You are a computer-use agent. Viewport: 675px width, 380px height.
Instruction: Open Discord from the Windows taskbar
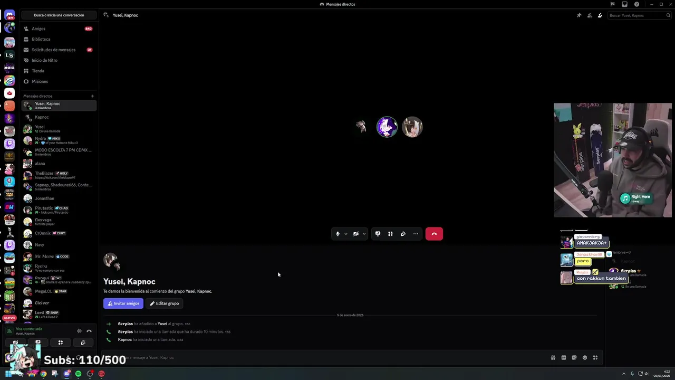click(x=66, y=374)
